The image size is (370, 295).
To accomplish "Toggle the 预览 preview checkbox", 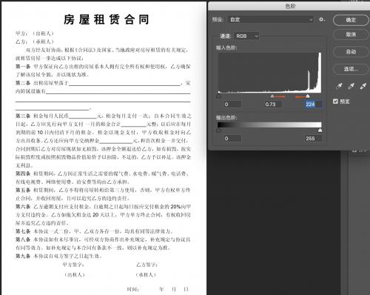I will tap(335, 102).
